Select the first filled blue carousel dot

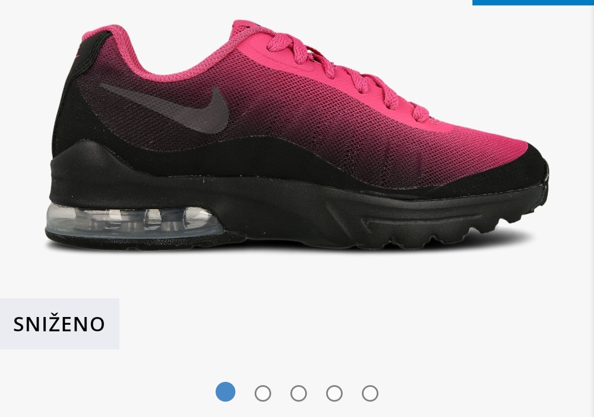pyautogui.click(x=226, y=392)
